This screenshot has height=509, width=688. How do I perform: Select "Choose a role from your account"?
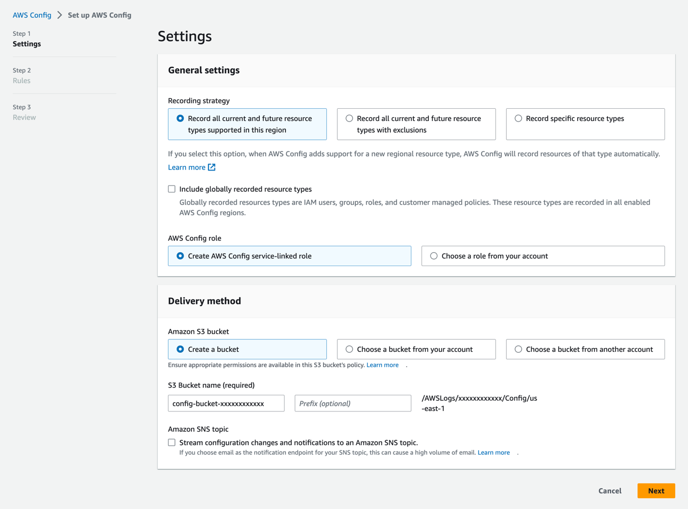(433, 256)
